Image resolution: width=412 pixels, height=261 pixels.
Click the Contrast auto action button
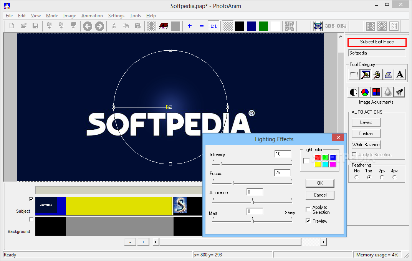point(366,134)
